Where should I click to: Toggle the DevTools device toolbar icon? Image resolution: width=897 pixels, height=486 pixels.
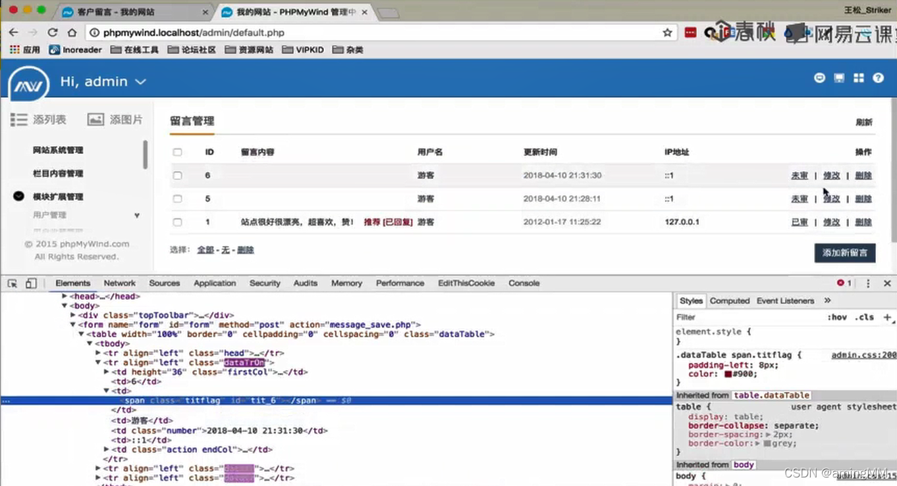(x=31, y=283)
